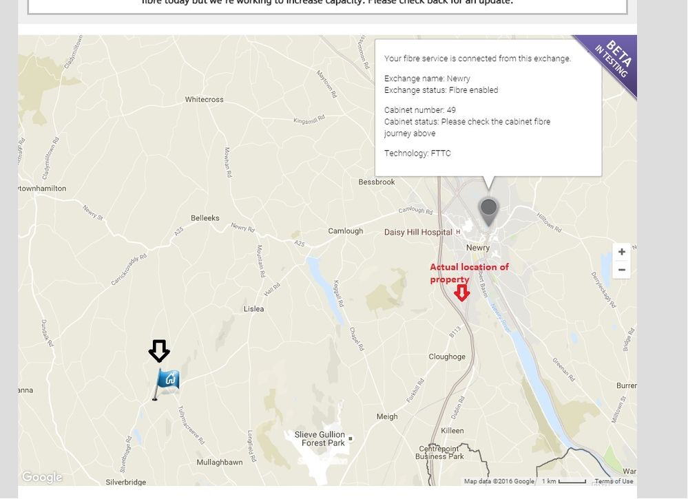Screen dimensions: 688x499
Task: Click 'Exchange name: Newry' text
Action: click(427, 78)
